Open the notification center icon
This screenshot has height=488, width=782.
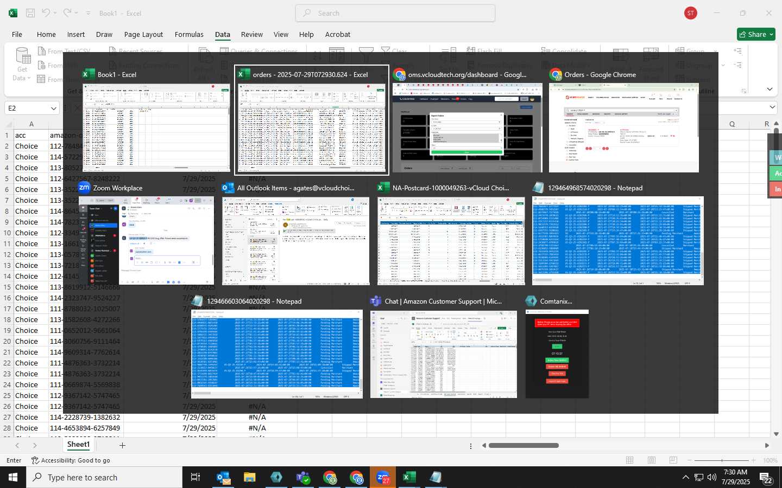pyautogui.click(x=766, y=478)
